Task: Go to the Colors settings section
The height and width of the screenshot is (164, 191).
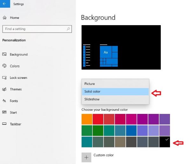Action: click(x=15, y=66)
